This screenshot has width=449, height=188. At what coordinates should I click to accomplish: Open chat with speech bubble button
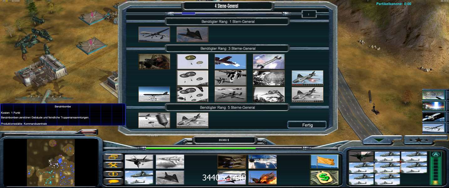[x=113, y=181]
